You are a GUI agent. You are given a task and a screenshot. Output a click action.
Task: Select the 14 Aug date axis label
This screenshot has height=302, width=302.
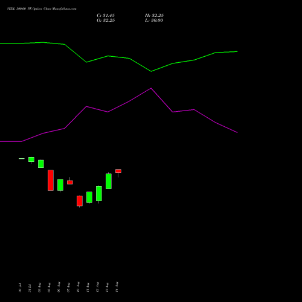tap(117, 288)
